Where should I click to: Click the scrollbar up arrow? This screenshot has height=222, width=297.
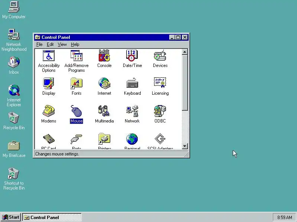click(x=185, y=52)
